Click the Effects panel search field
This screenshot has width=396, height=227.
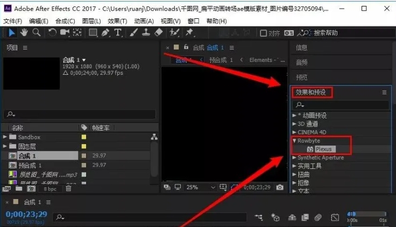pos(341,104)
